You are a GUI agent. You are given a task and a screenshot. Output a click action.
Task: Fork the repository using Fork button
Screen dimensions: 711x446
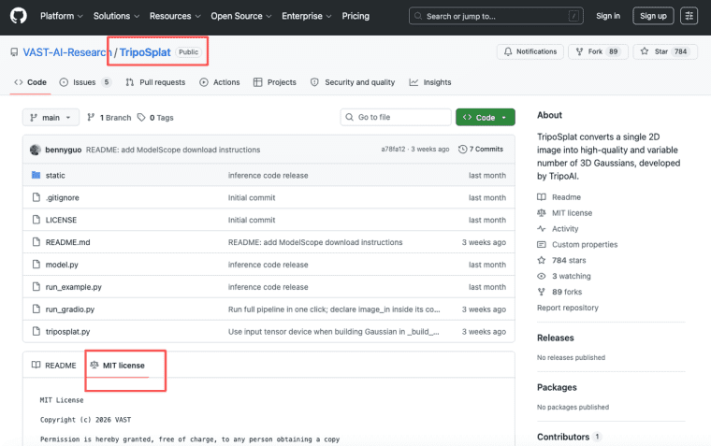coord(598,51)
